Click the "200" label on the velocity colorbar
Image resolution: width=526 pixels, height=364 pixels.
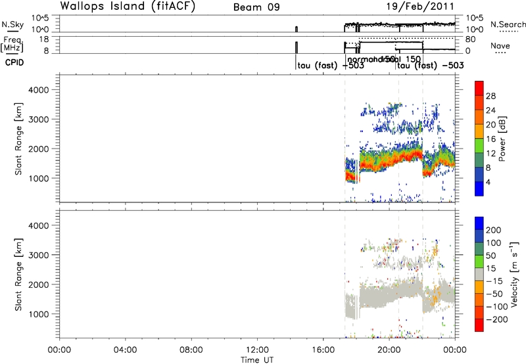coord(494,230)
